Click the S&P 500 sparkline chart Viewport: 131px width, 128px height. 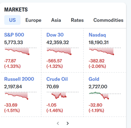point(20,51)
